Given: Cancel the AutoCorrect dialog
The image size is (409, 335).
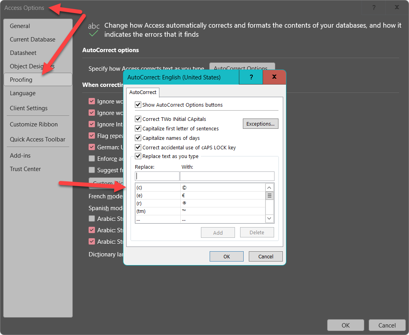Looking at the screenshot, I should tap(265, 256).
